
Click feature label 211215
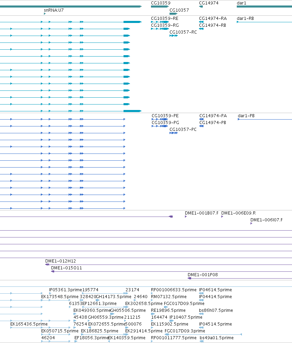coord(132,317)
